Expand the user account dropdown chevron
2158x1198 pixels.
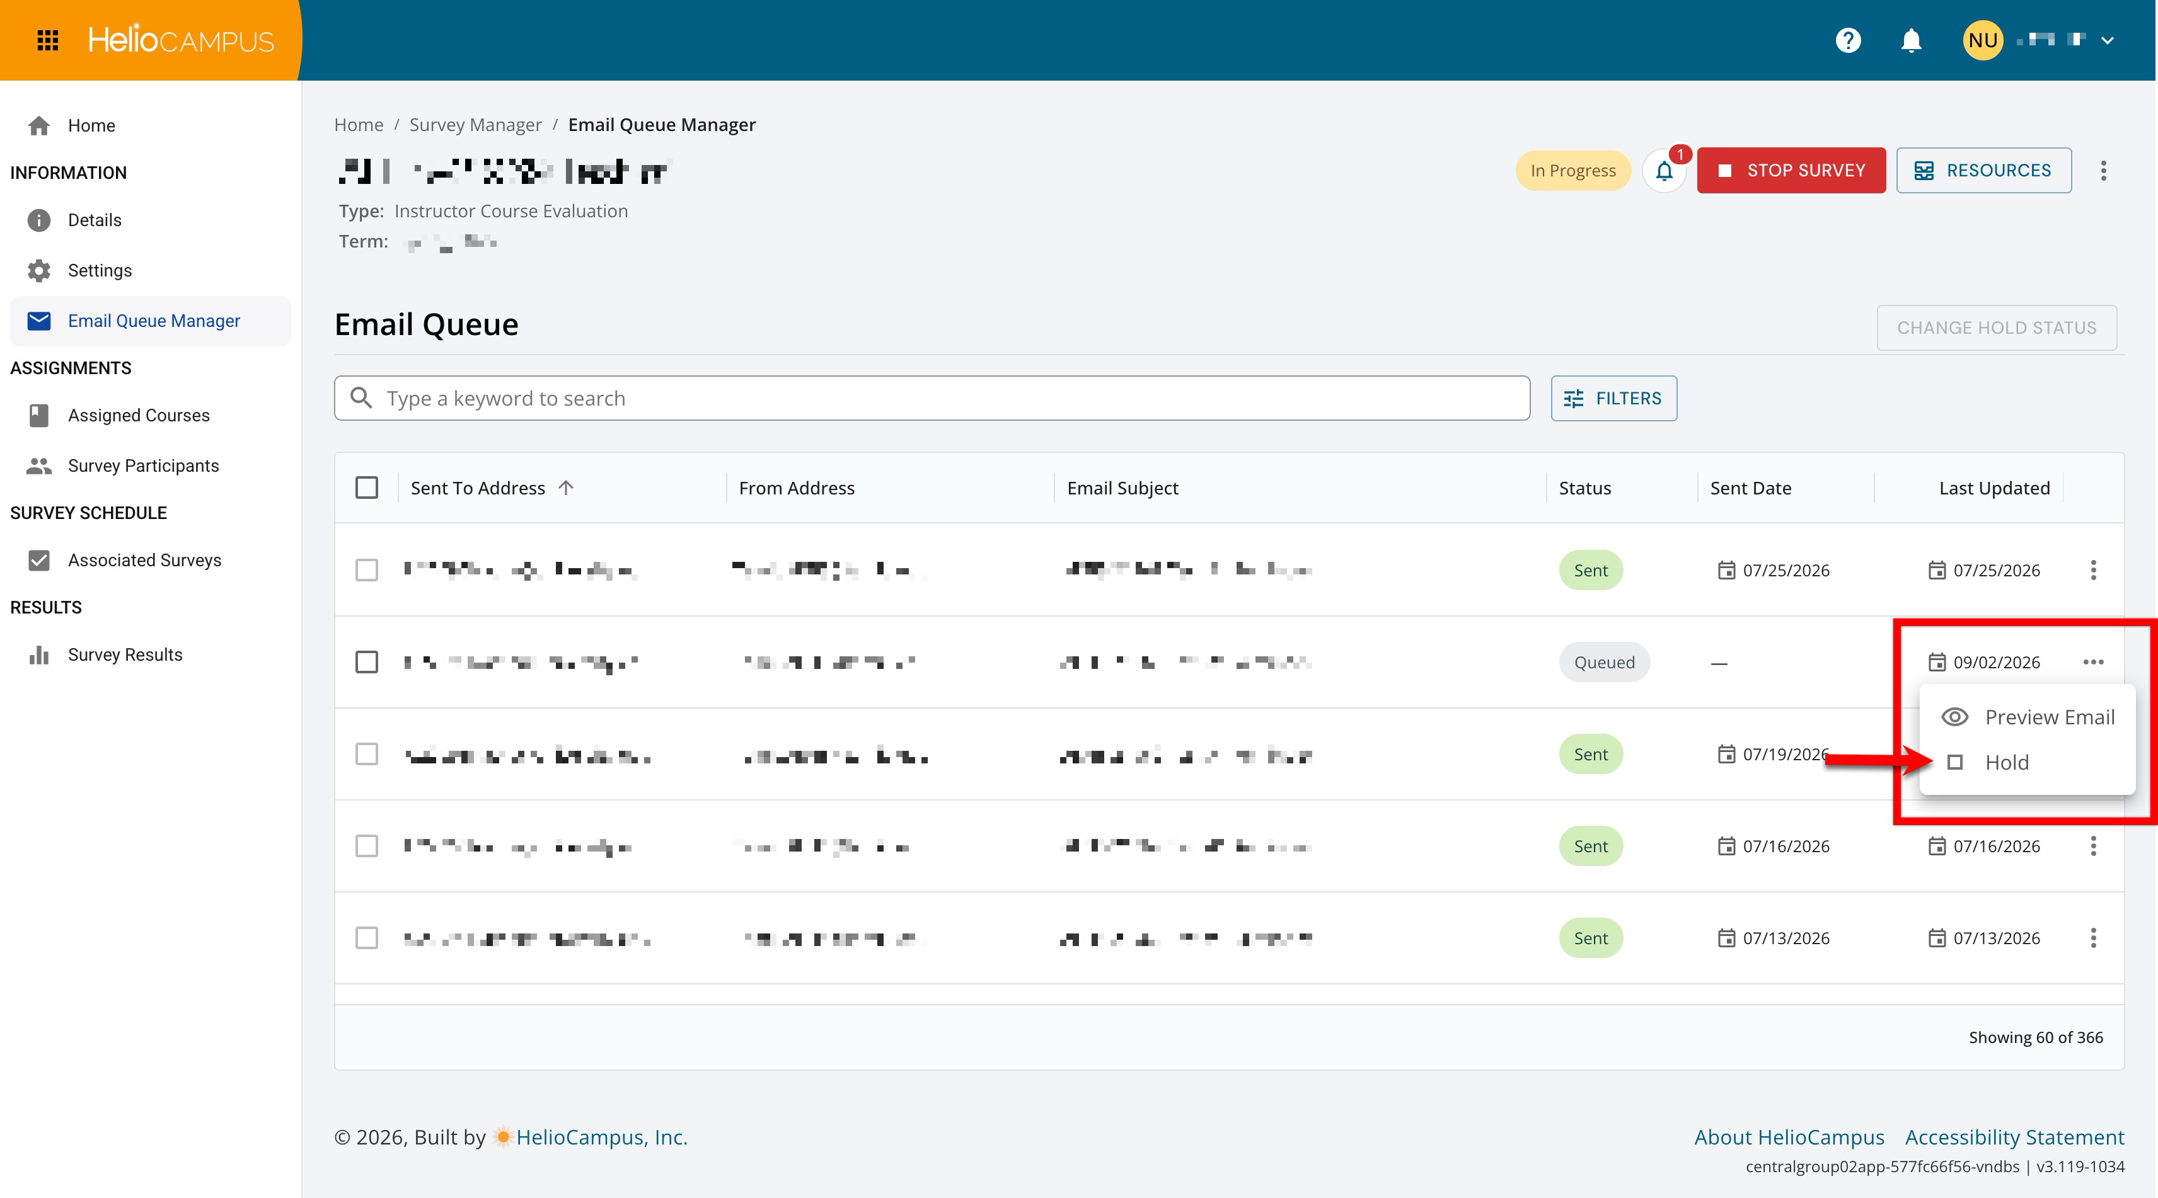(2108, 40)
